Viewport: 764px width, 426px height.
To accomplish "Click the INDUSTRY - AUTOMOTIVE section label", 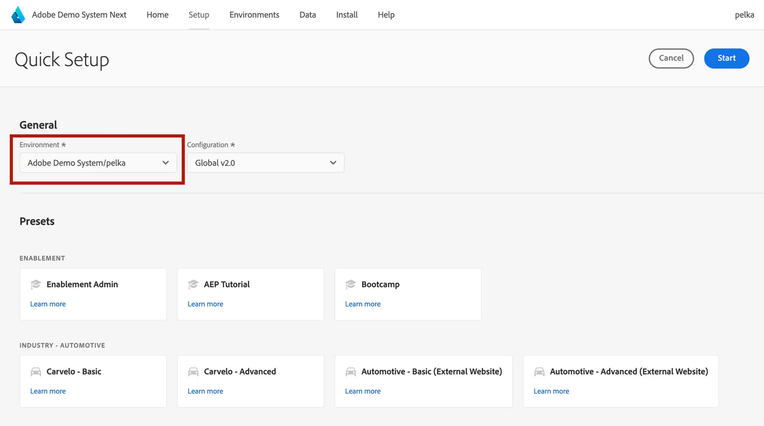I will (x=62, y=345).
